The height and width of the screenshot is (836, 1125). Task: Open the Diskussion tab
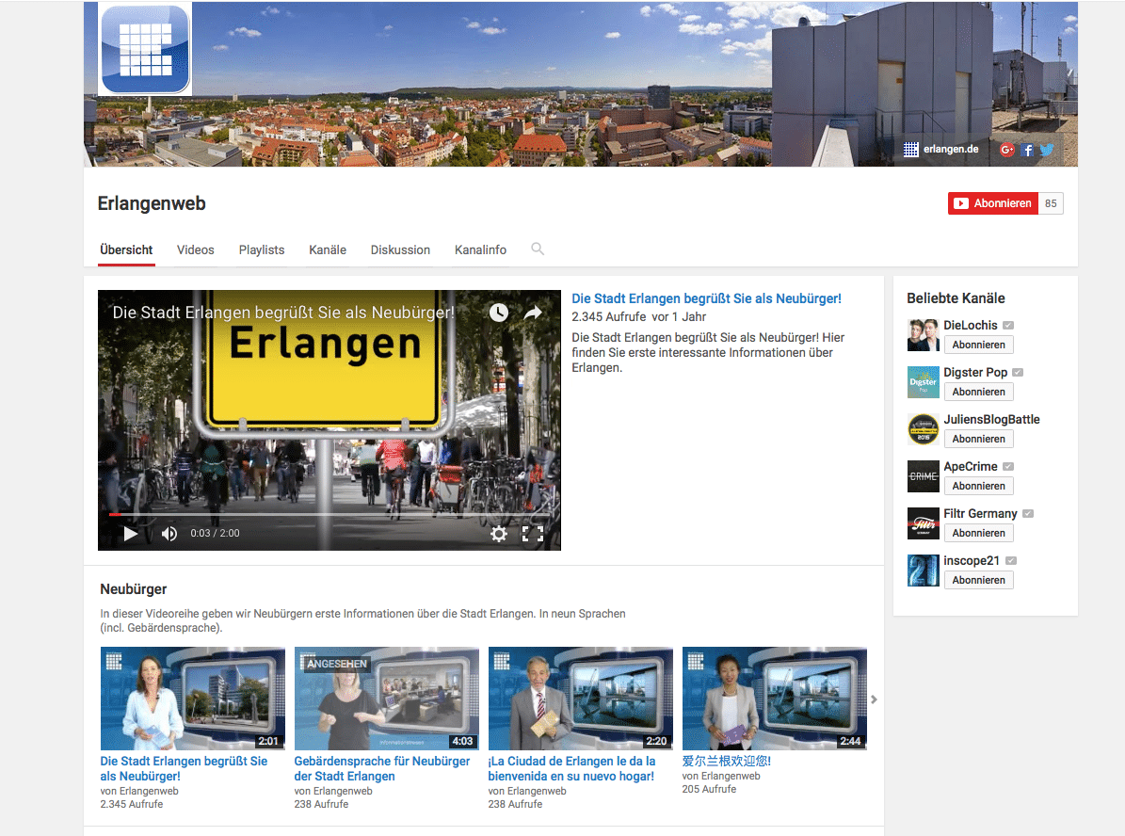(x=400, y=249)
